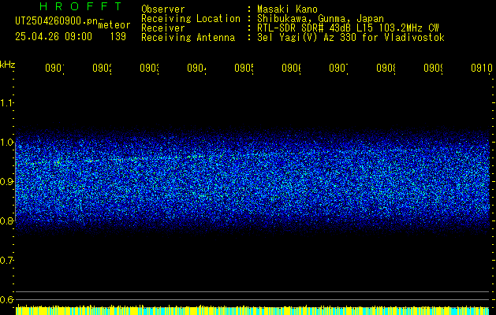Click the 1.1 kHz frequency axis label

pos(6,102)
